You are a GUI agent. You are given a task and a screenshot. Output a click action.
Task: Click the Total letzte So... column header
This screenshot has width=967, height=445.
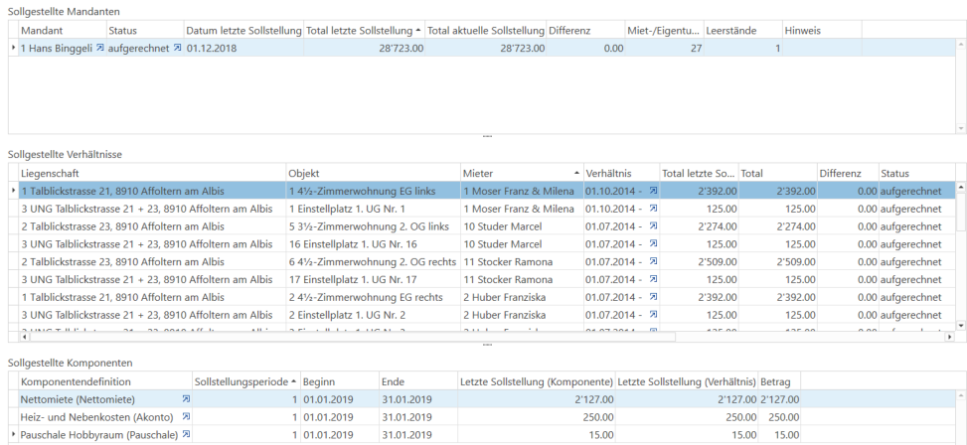point(699,173)
